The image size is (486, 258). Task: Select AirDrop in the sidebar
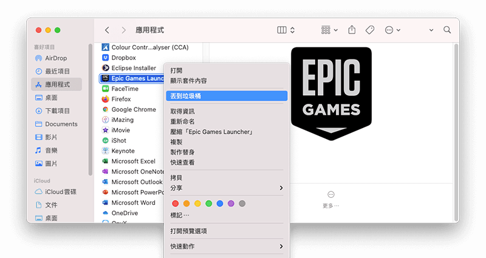56,58
